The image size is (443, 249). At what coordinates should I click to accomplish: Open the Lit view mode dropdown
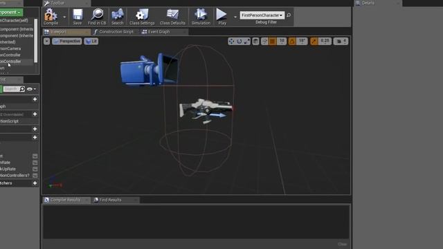click(91, 41)
